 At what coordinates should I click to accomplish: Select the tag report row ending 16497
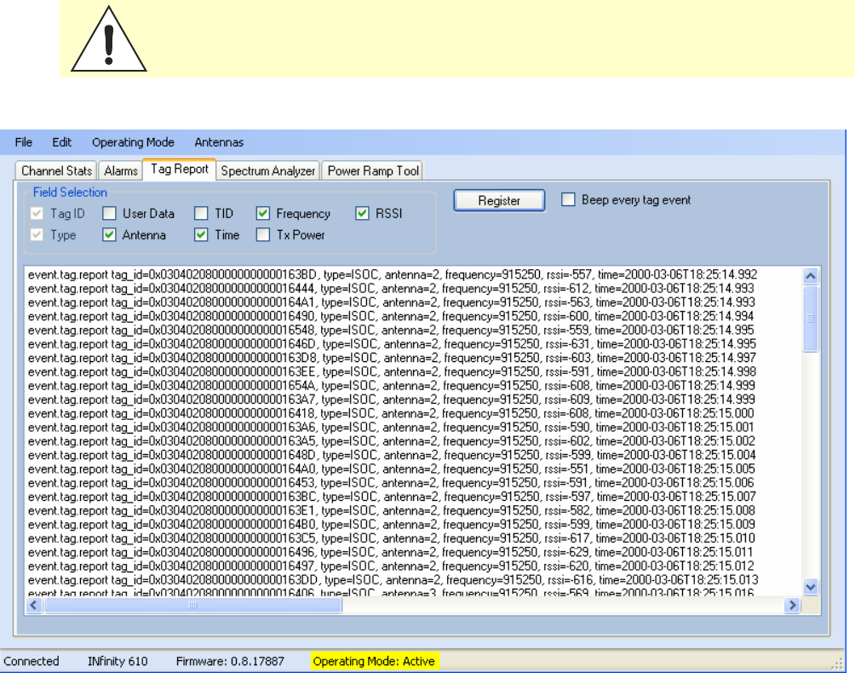pos(391,567)
